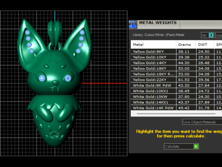
Task: Click the Metal Weights wizard hat icon
Action: (133, 25)
